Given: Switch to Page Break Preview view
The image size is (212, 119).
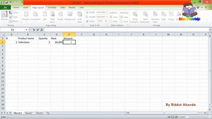Looking at the screenshot, I should tap(176, 117).
